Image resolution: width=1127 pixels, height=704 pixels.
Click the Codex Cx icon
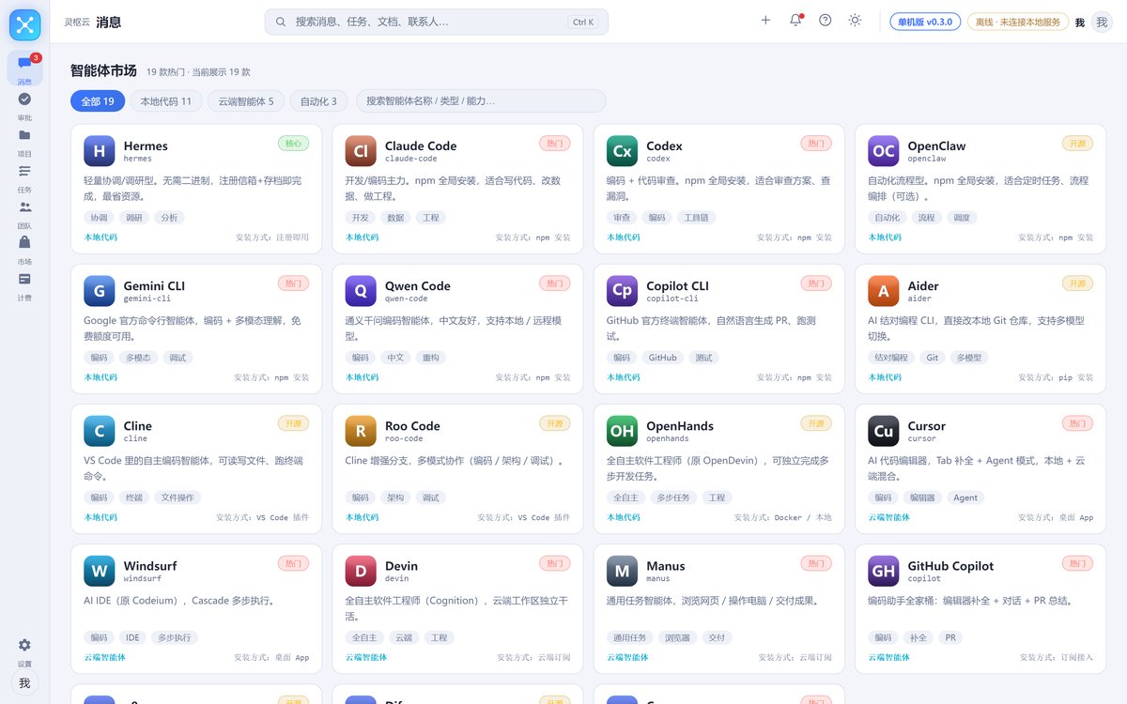623,151
